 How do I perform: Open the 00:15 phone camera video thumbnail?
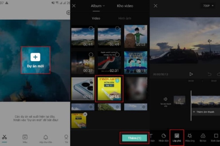tap(83, 89)
